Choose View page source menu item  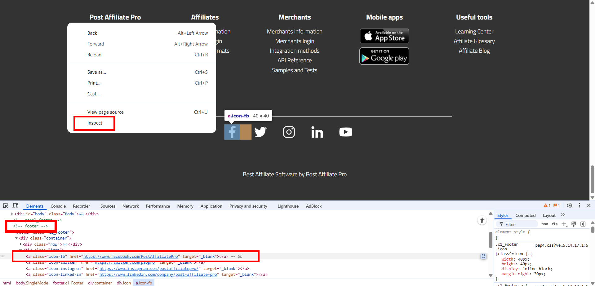pyautogui.click(x=142, y=112)
